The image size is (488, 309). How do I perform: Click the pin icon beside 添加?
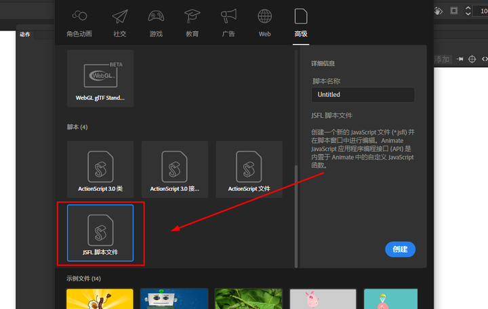click(x=460, y=59)
